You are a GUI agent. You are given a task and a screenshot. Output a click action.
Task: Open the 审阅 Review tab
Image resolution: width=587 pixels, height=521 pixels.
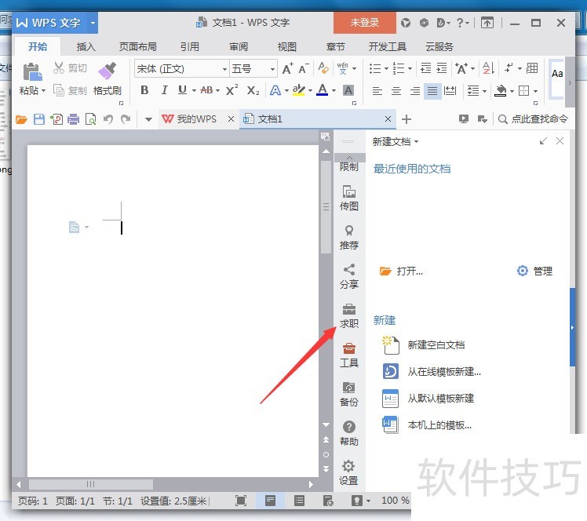[x=239, y=47]
